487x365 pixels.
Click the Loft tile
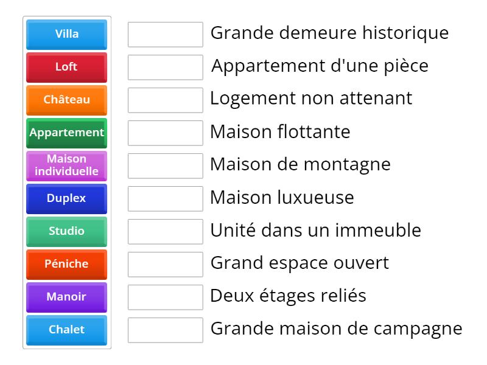66,68
